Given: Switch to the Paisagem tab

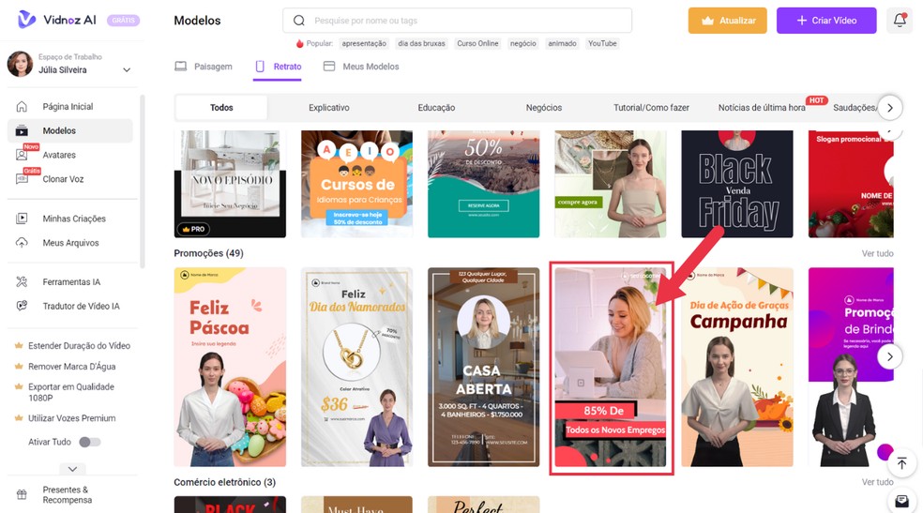Looking at the screenshot, I should 204,67.
